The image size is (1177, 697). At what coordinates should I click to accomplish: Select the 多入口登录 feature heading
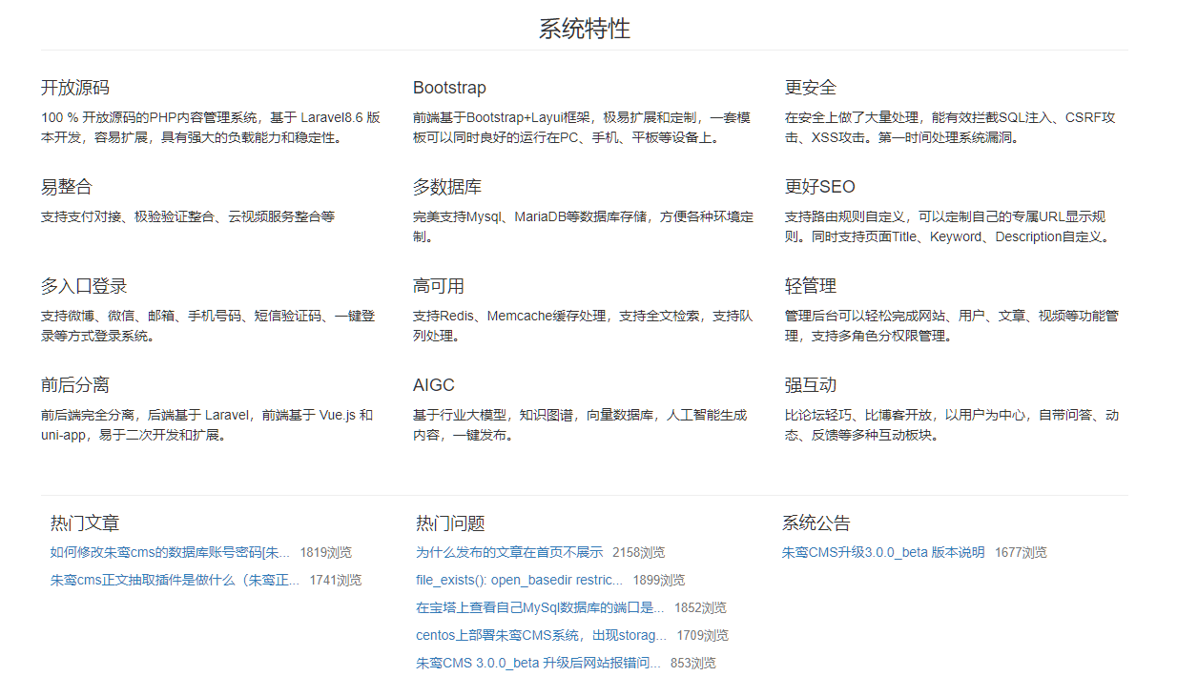tap(84, 286)
